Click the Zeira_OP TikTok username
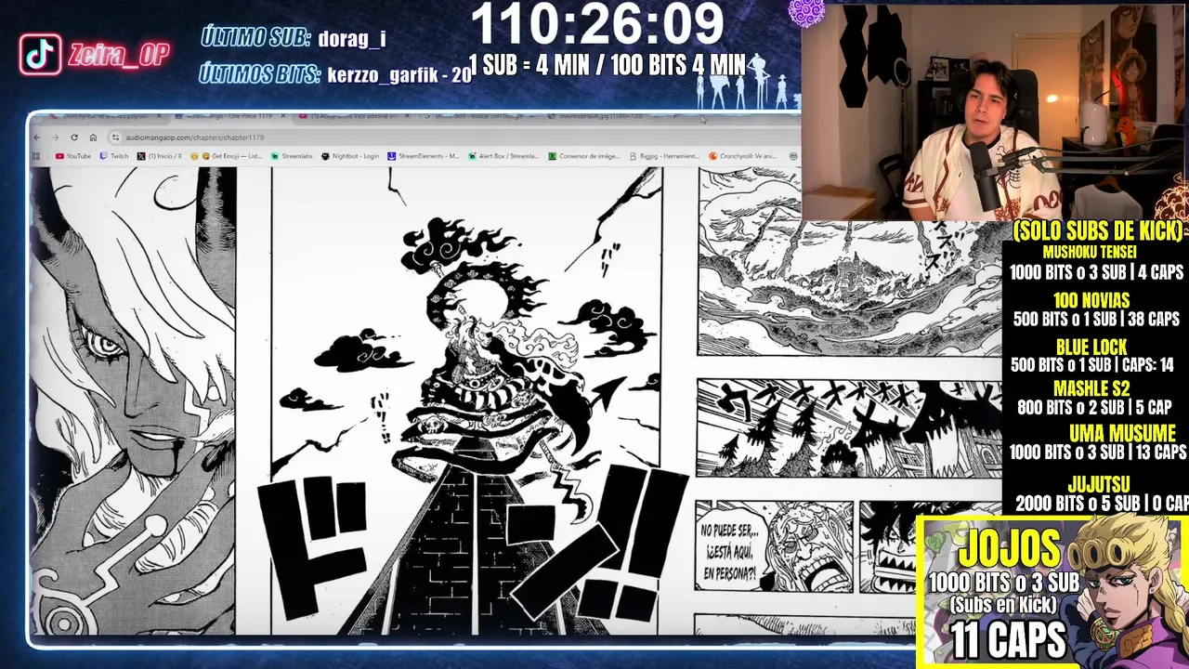The image size is (1189, 669). [x=119, y=55]
